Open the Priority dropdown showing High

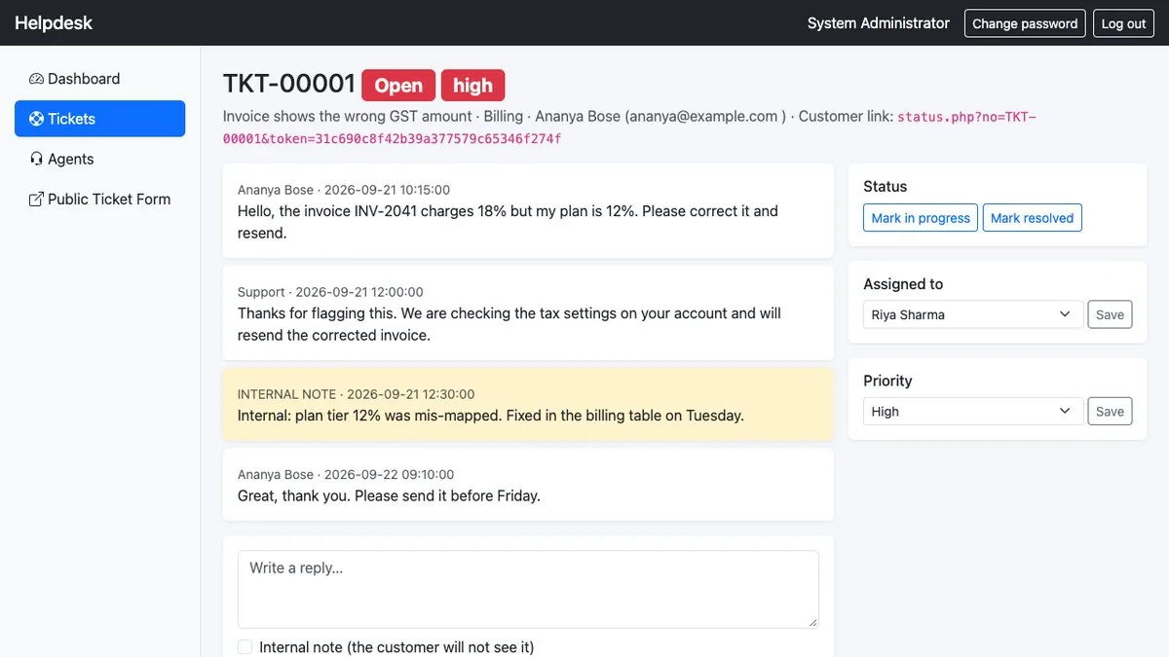pos(973,412)
